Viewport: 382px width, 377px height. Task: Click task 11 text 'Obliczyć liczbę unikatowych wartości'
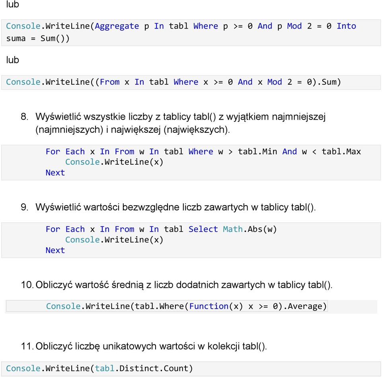click(115, 346)
